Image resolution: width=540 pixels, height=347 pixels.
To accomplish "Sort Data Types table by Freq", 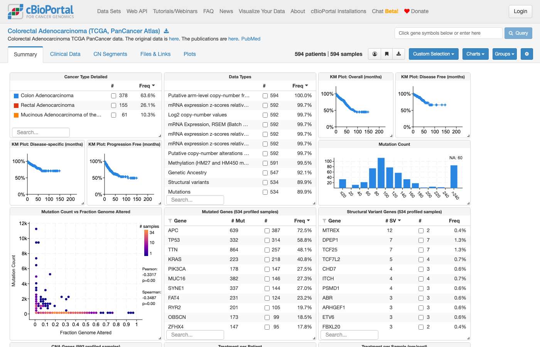I will 300,86.
